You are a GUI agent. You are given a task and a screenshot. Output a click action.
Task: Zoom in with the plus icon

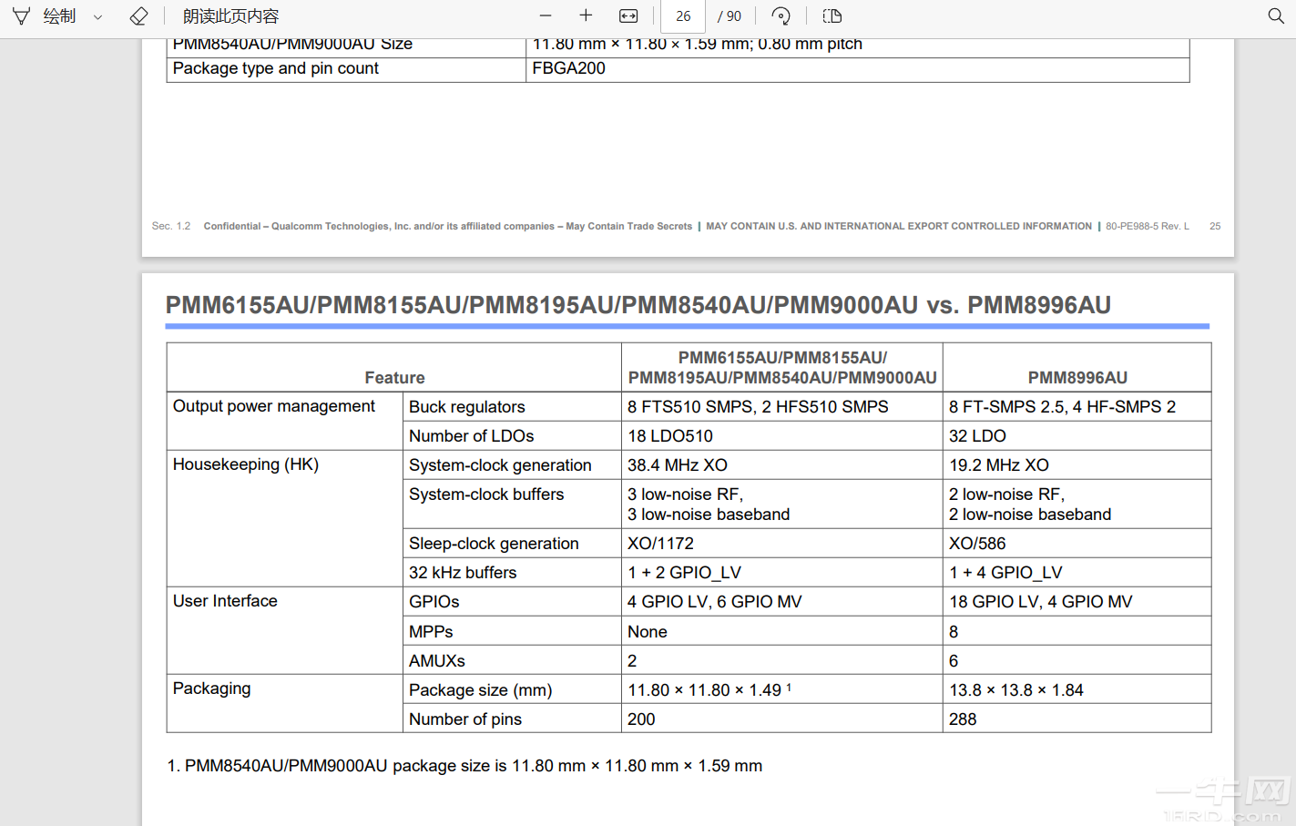pos(586,16)
